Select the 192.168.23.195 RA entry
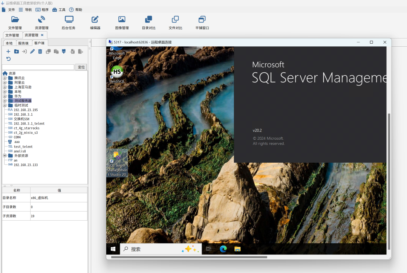 pos(23,110)
